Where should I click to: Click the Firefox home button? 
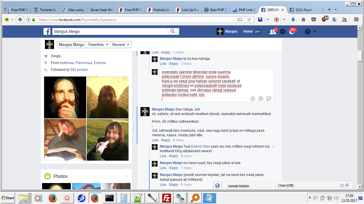pyautogui.click(x=303, y=20)
